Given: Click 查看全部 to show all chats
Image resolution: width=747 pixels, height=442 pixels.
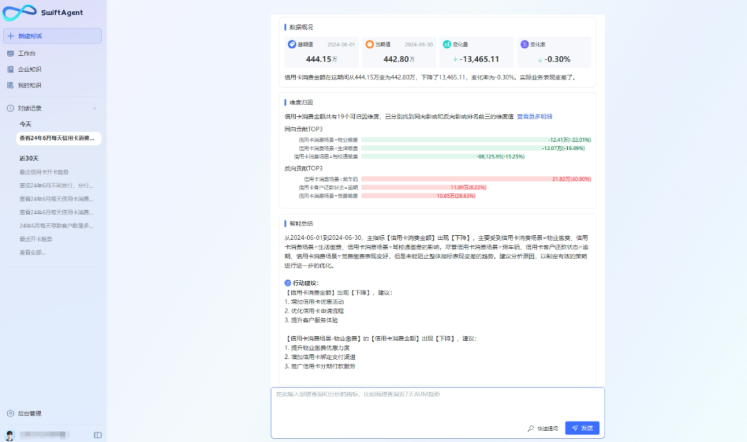Looking at the screenshot, I should pyautogui.click(x=32, y=252).
